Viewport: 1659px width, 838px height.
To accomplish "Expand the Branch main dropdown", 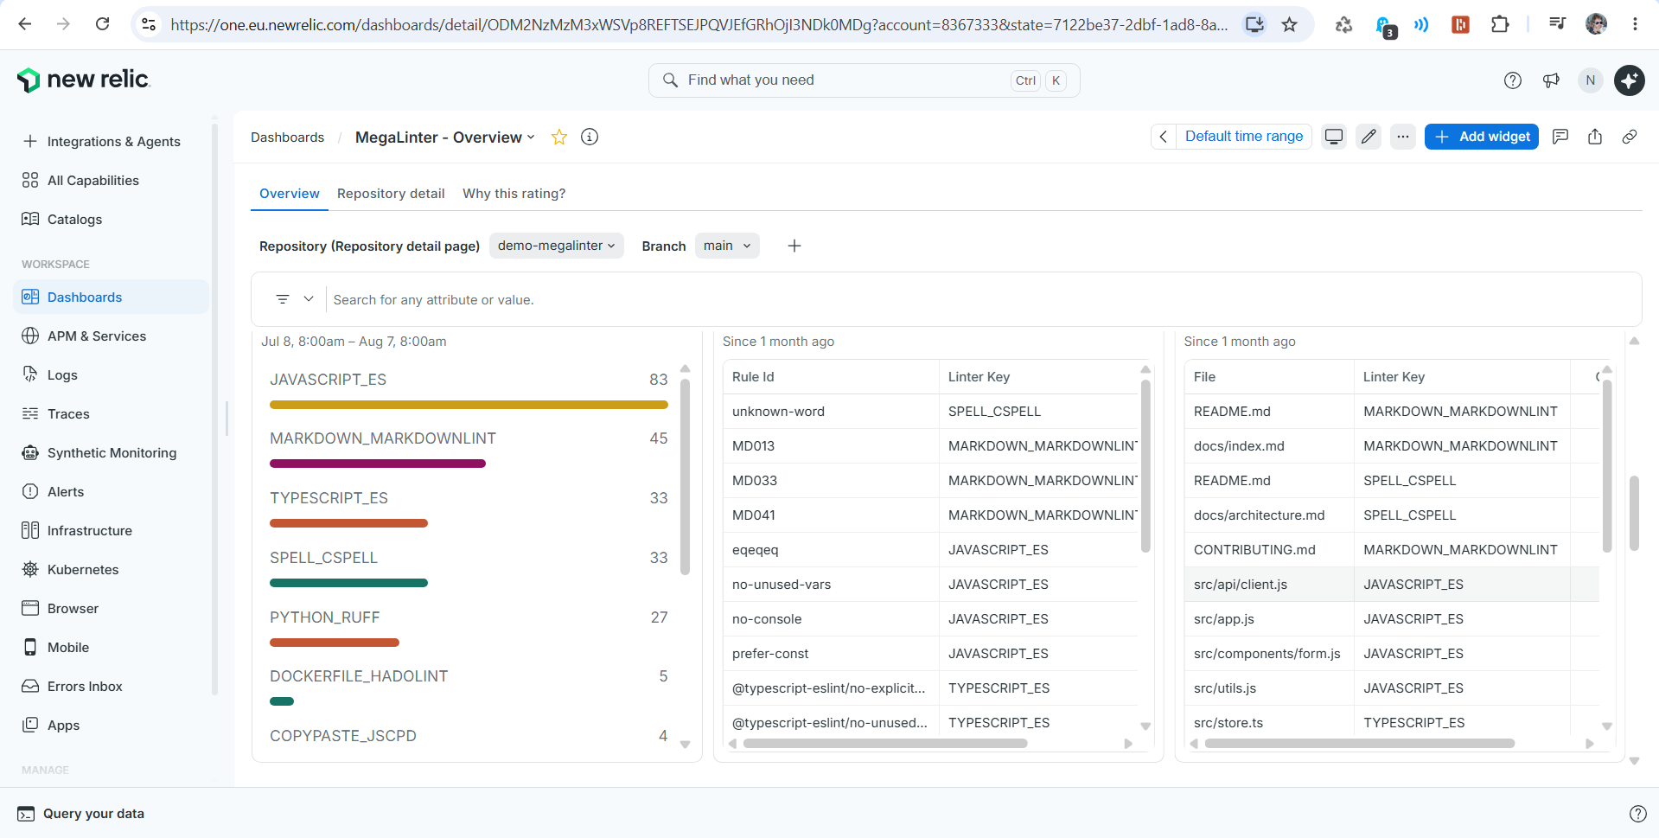I will click(727, 246).
